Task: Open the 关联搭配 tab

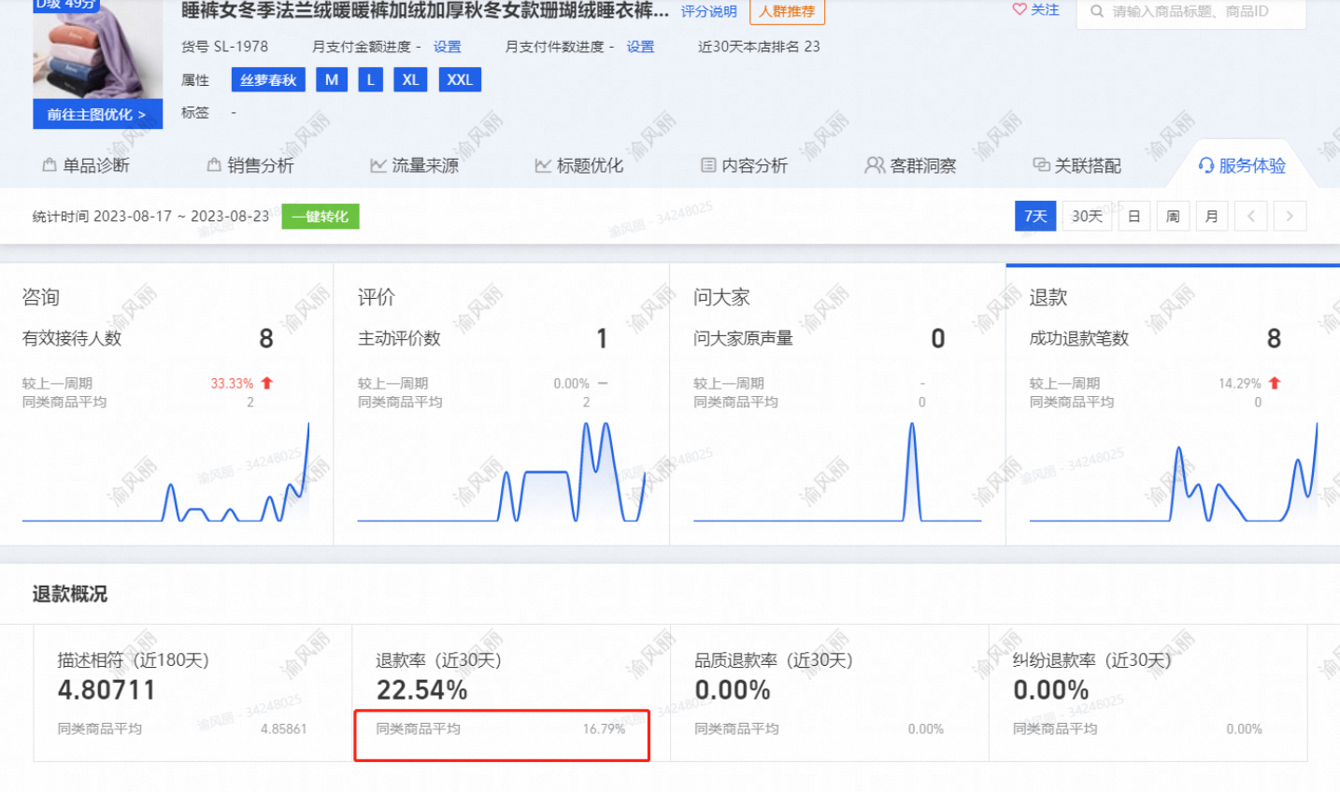Action: click(1077, 165)
